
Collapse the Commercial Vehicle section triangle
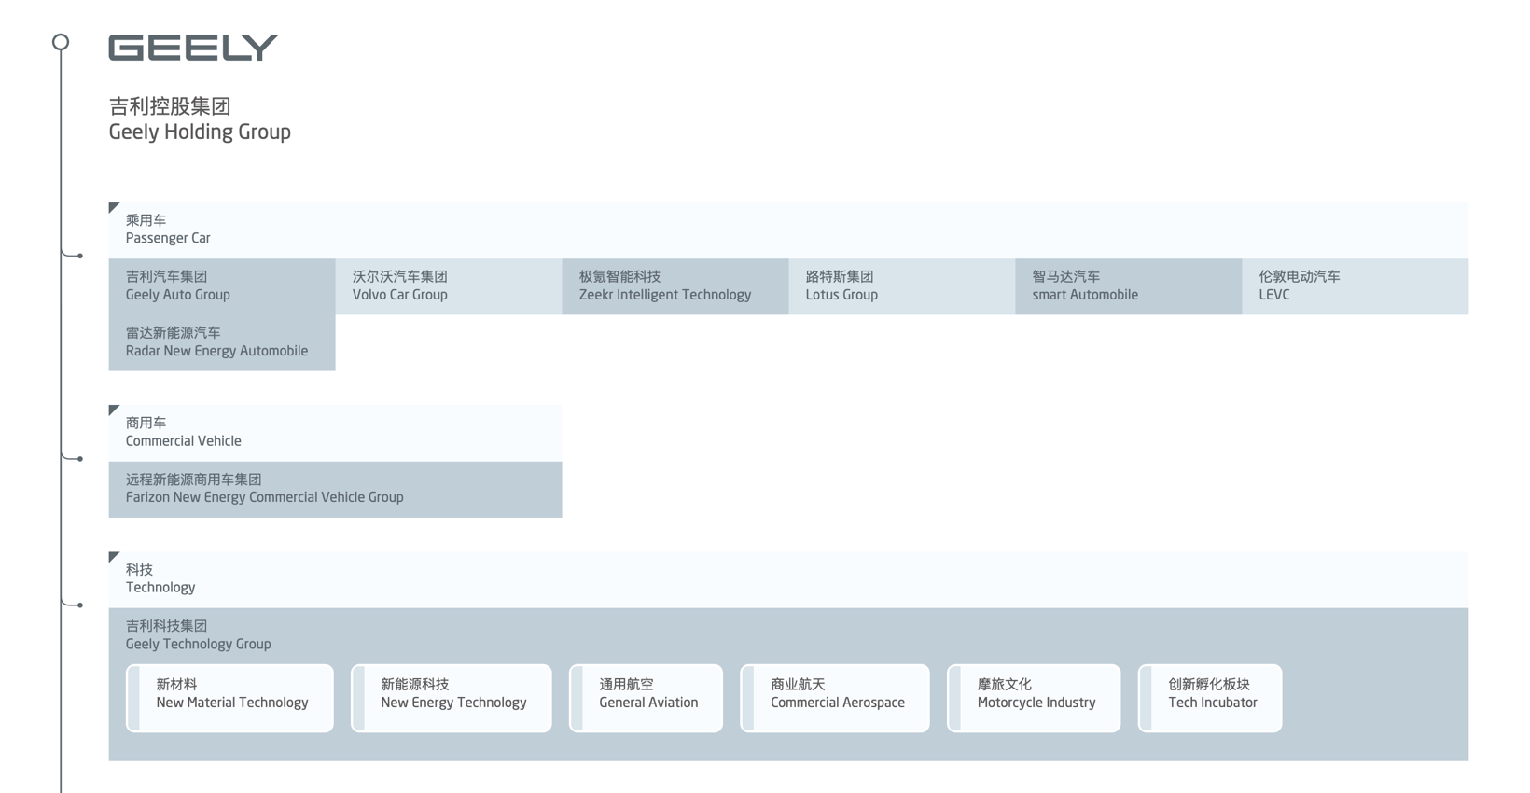coord(114,410)
